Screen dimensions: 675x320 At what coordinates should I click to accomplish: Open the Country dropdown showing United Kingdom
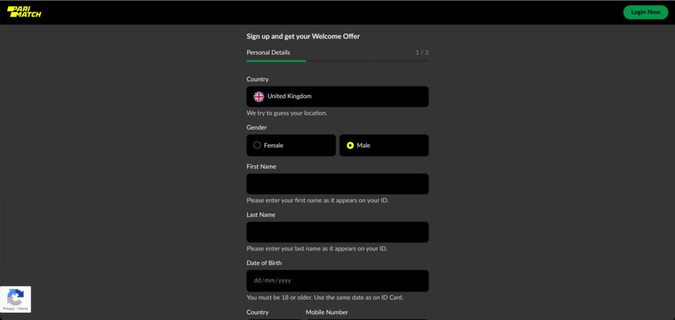tap(337, 96)
